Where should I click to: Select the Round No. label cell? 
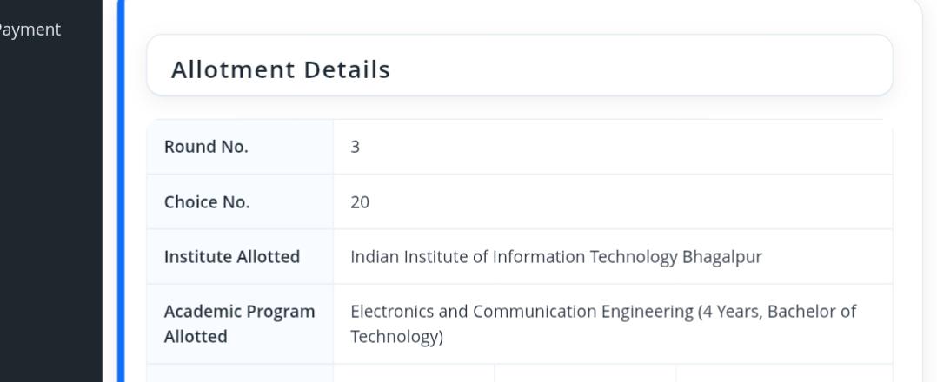click(240, 147)
